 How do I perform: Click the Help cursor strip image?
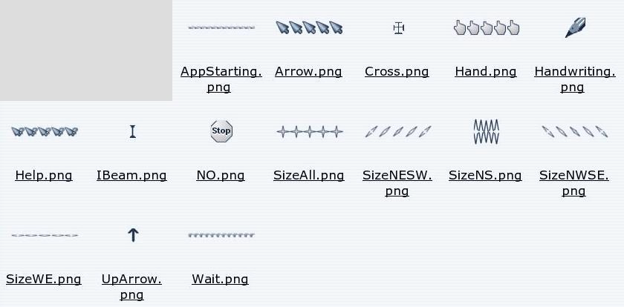[45, 131]
